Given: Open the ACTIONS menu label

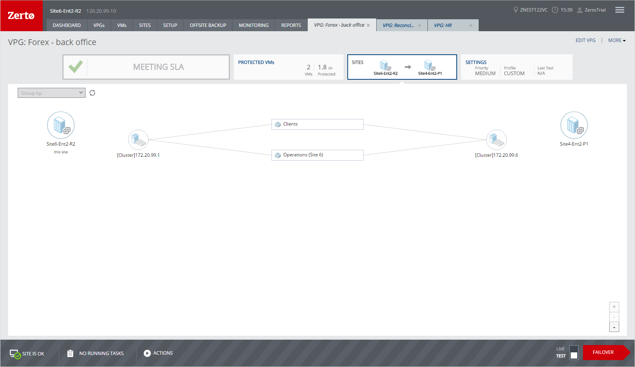Looking at the screenshot, I should [163, 353].
